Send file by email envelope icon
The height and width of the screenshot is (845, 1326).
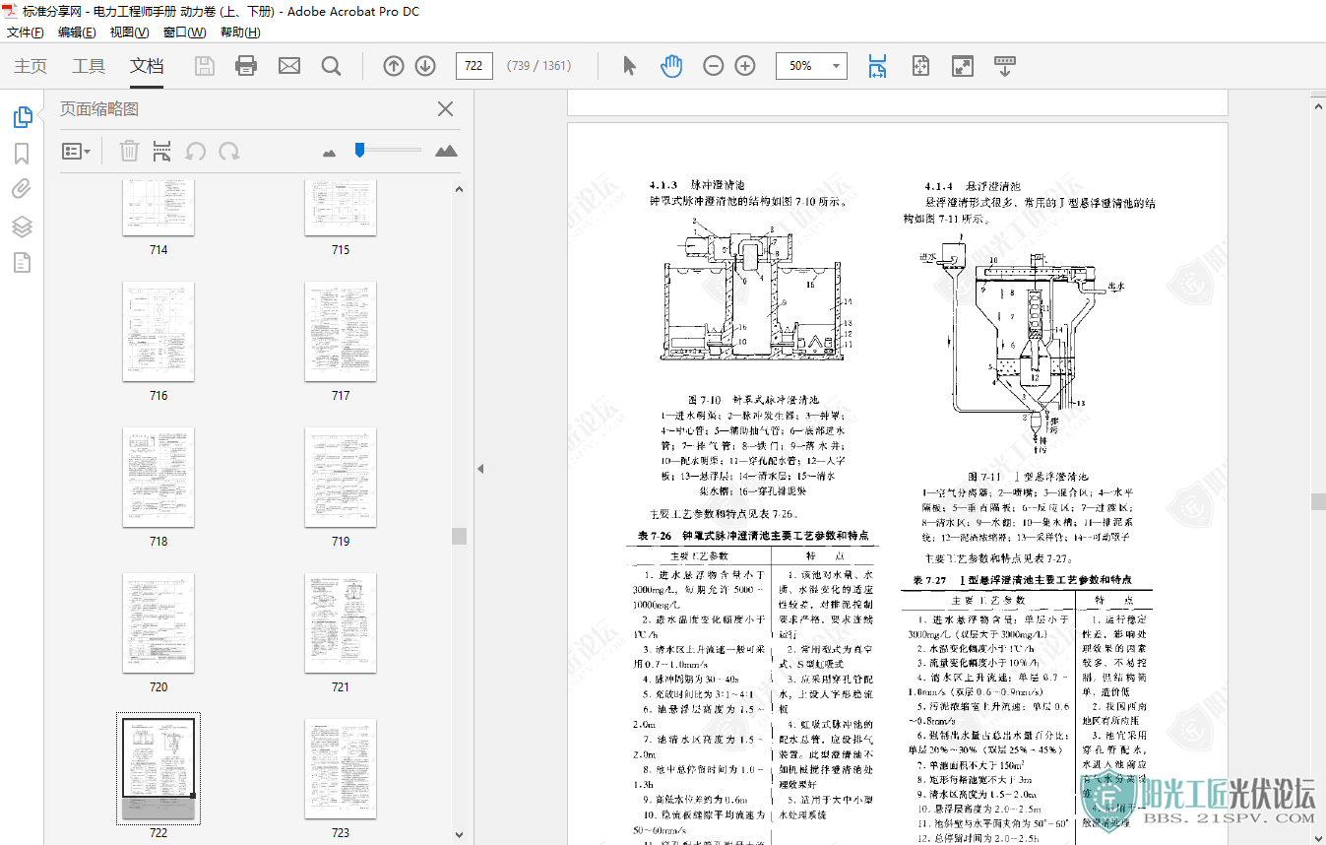(x=289, y=66)
